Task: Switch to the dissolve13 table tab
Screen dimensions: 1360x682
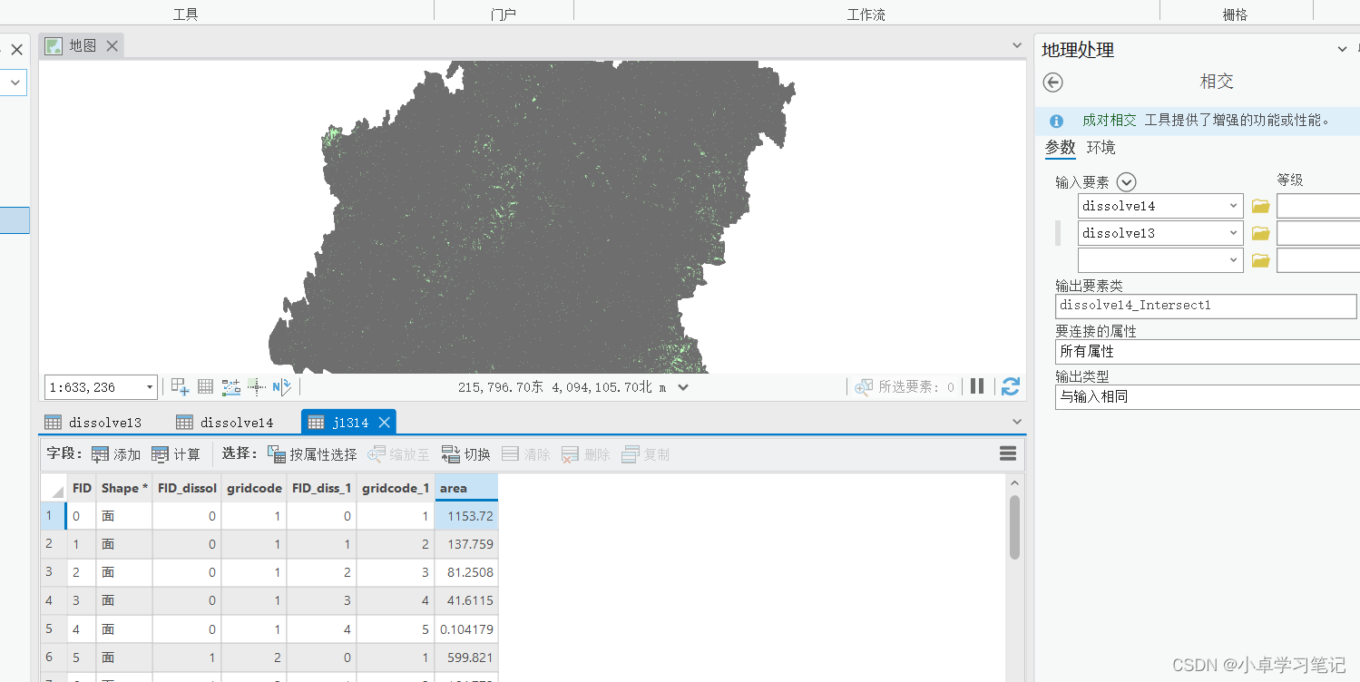Action: click(93, 423)
